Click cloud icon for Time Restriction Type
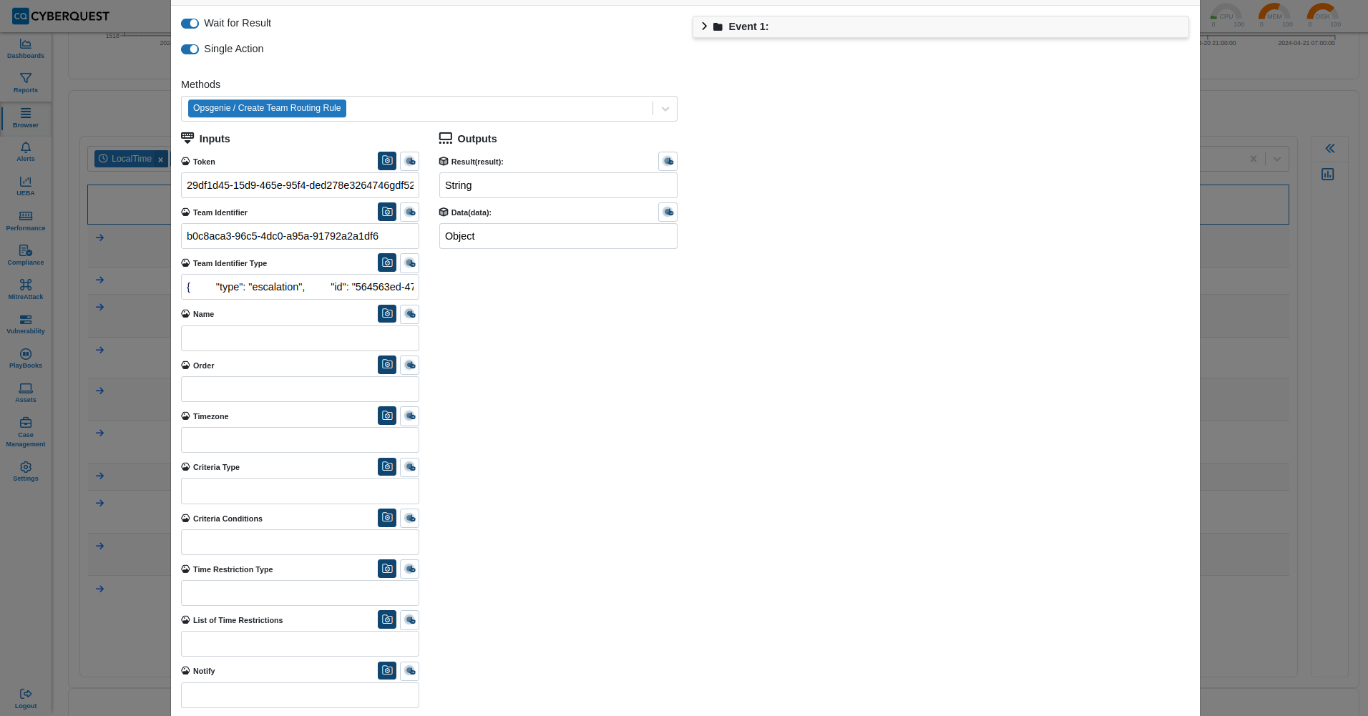The height and width of the screenshot is (716, 1368). 410,569
